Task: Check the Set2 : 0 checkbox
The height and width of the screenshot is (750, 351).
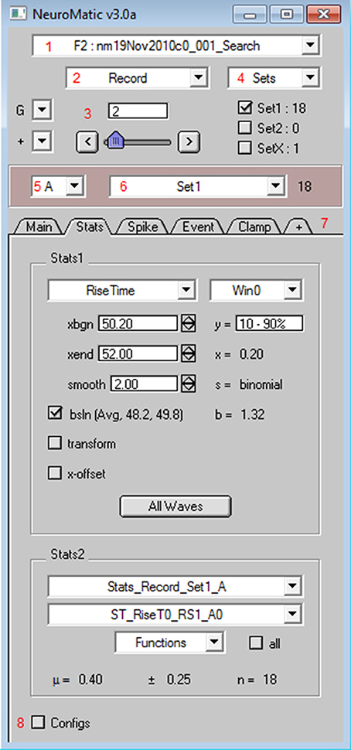Action: pos(245,128)
